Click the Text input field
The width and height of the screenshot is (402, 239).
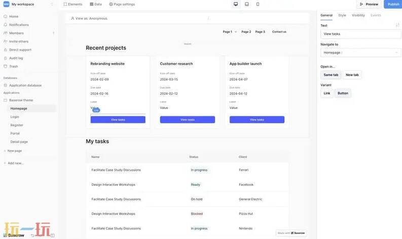click(x=360, y=34)
